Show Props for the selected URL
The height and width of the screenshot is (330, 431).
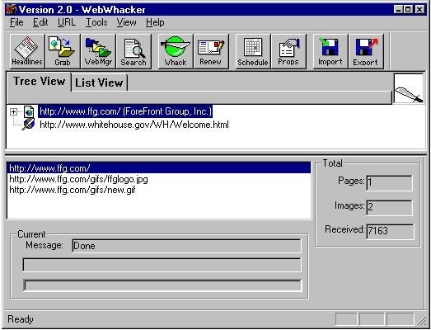point(288,51)
